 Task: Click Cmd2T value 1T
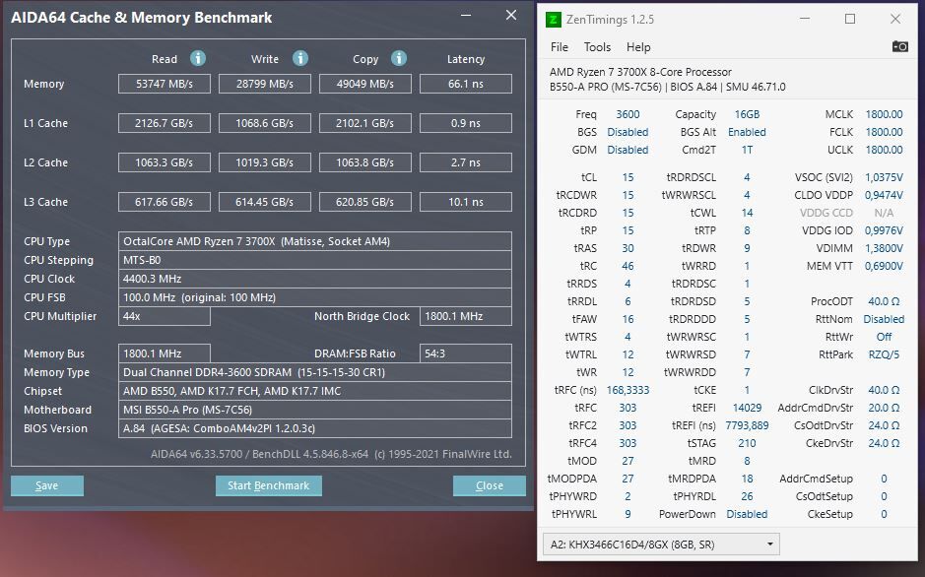pyautogui.click(x=747, y=150)
